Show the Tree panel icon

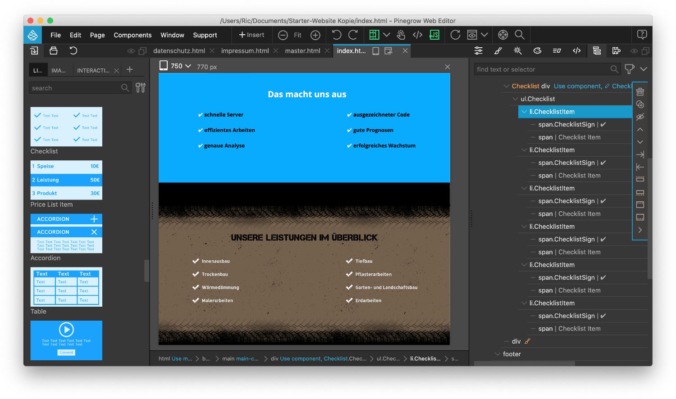pyautogui.click(x=597, y=51)
